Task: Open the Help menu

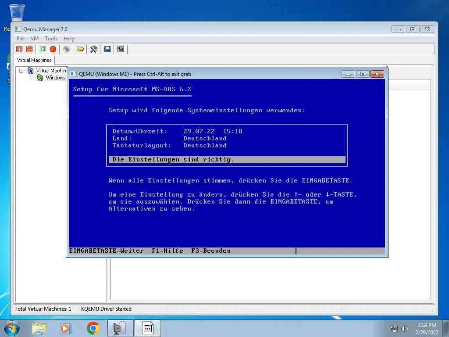Action: [69, 39]
